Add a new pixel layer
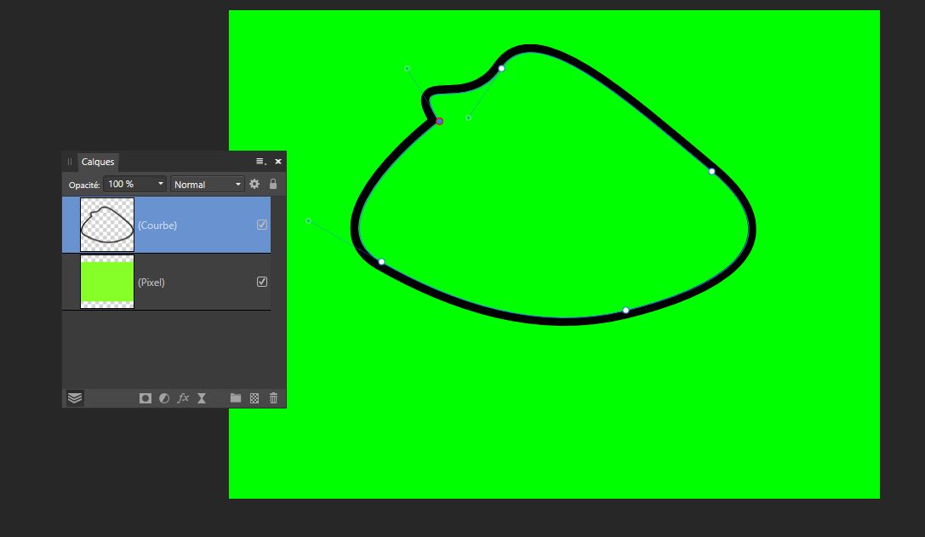The height and width of the screenshot is (537, 925). [x=254, y=398]
